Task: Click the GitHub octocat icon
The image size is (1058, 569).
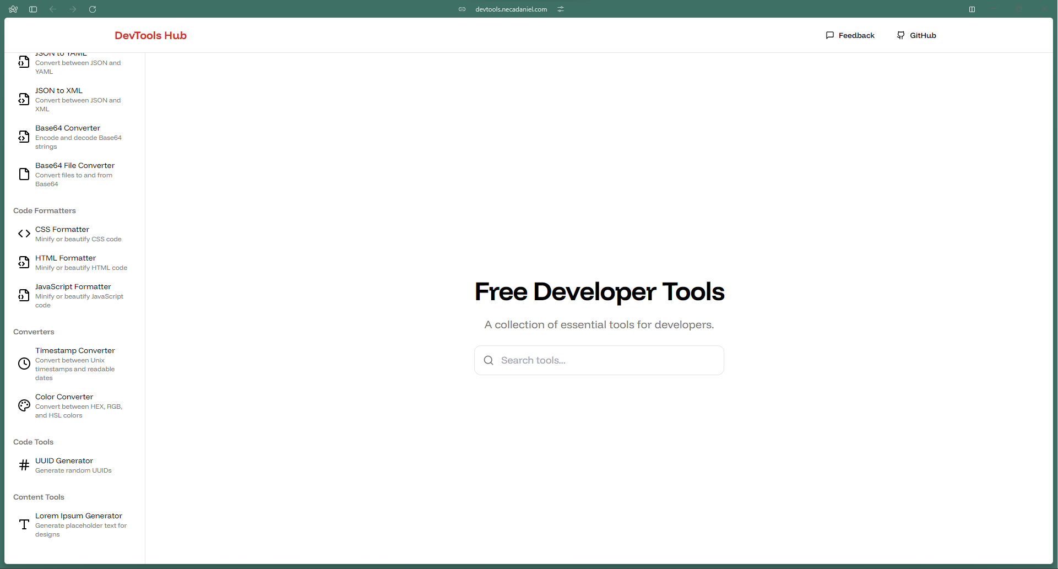Action: [x=900, y=35]
